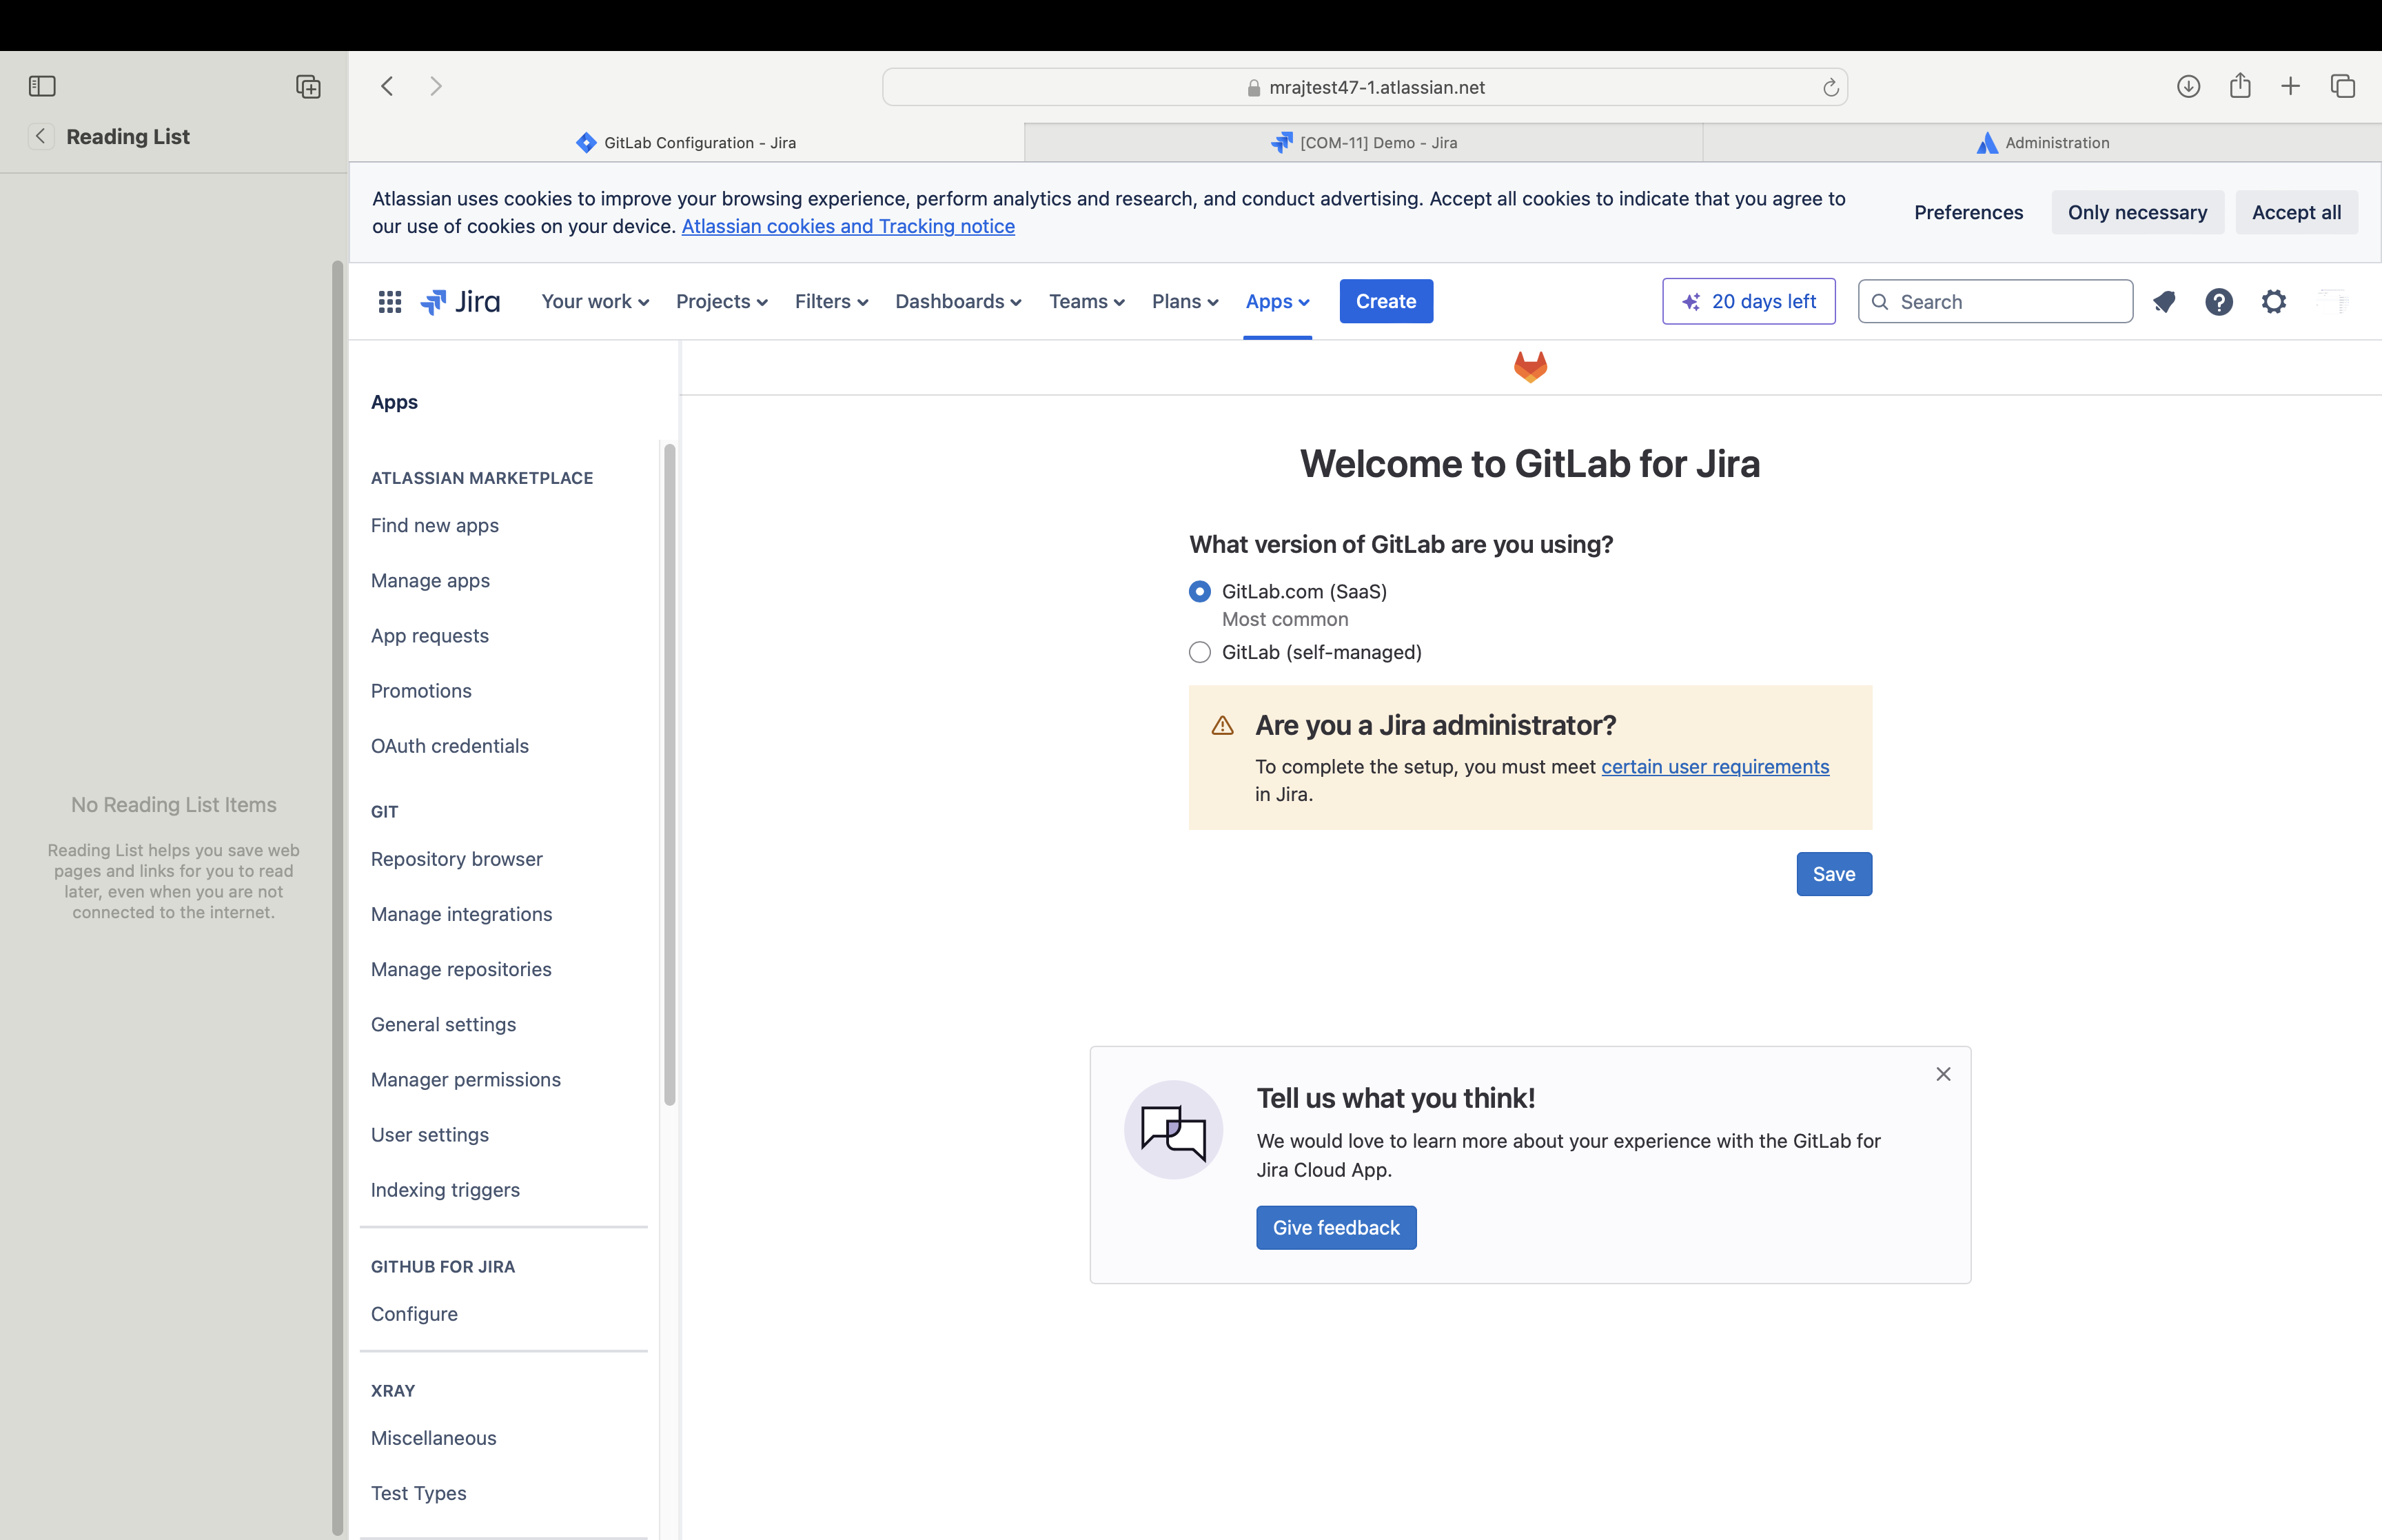Open the Teams dropdown
The height and width of the screenshot is (1540, 2382).
point(1086,301)
